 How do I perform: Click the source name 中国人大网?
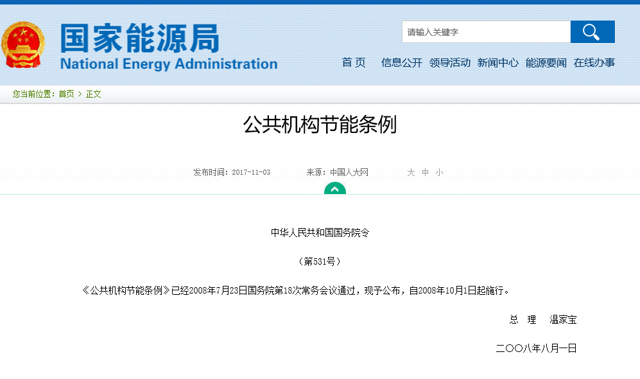point(349,173)
